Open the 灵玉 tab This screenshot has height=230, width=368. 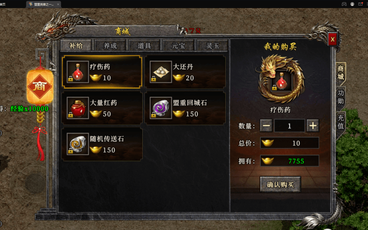212,45
